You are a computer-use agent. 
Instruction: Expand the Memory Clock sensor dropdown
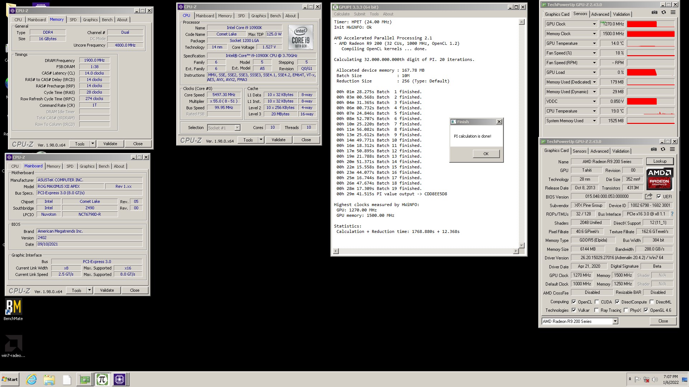click(594, 34)
